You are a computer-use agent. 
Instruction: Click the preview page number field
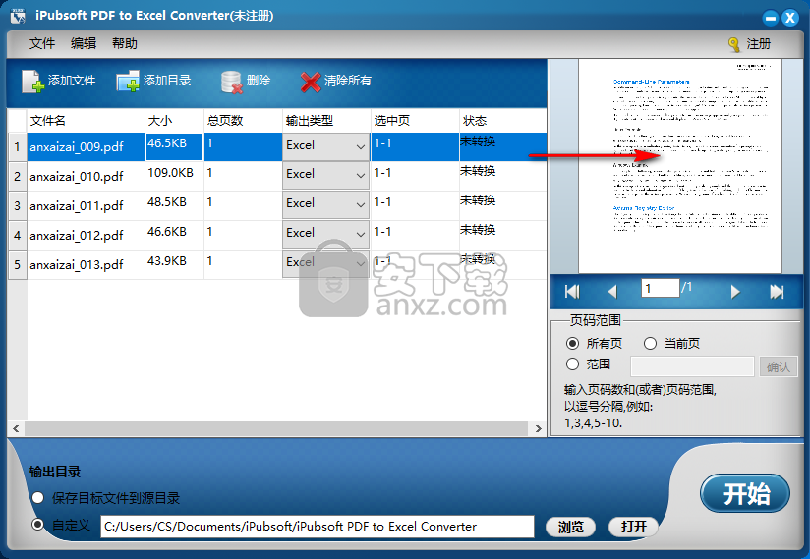pos(661,288)
